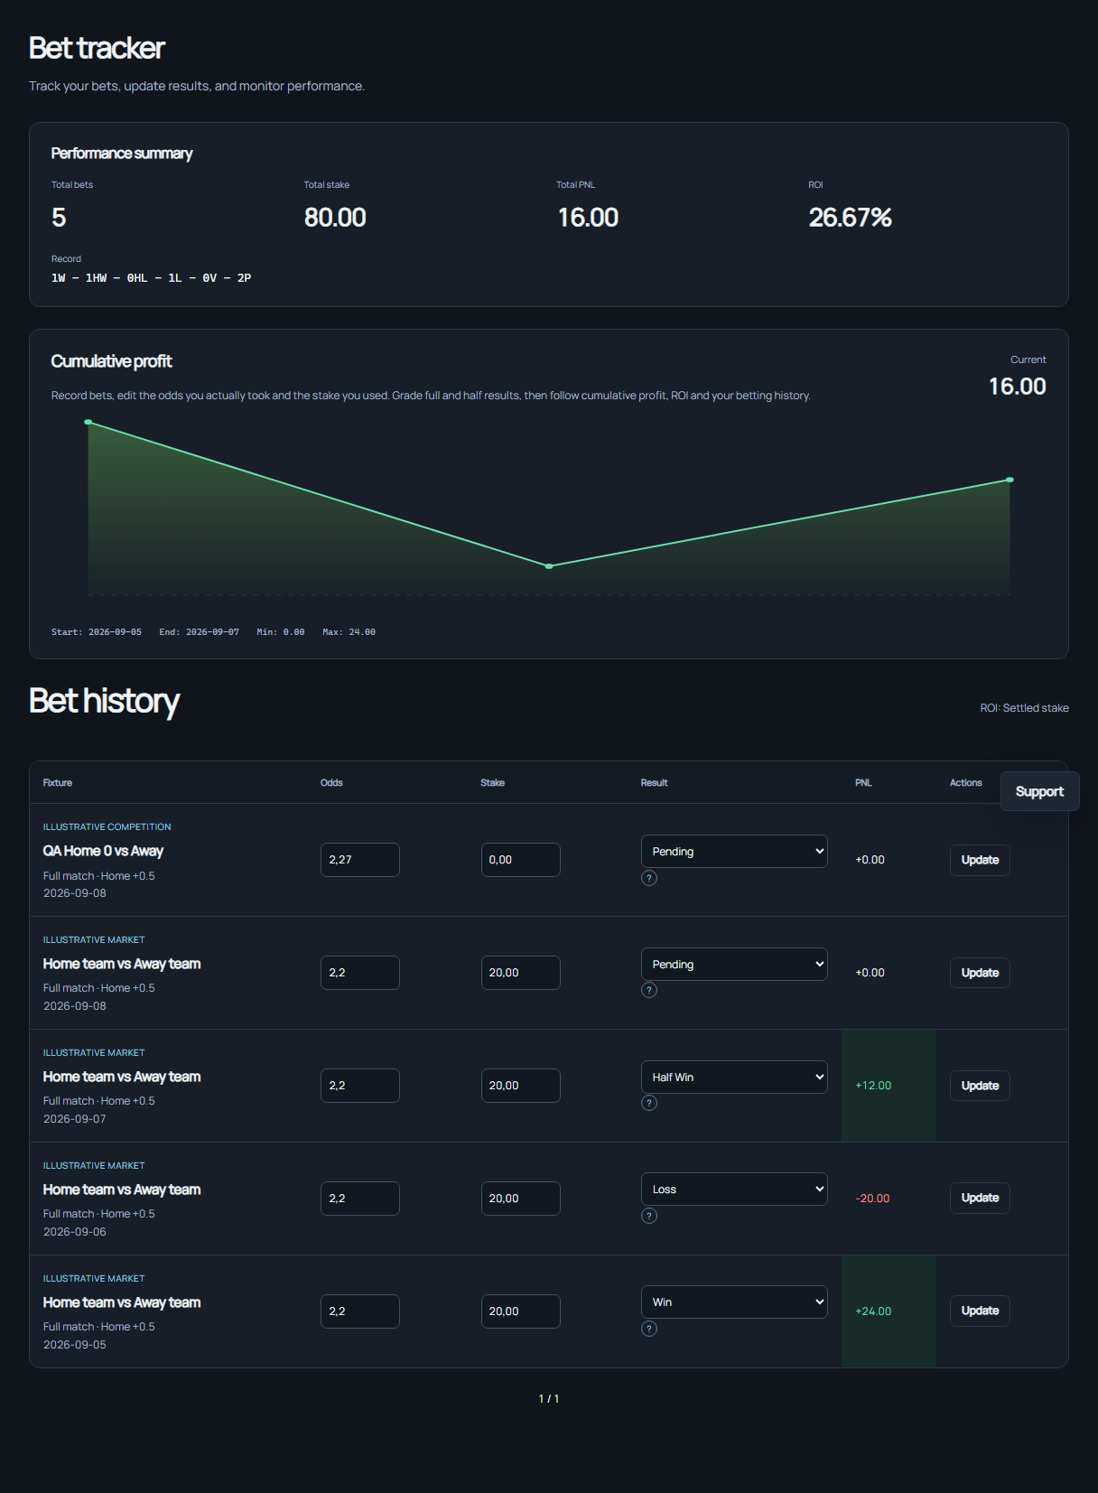This screenshot has height=1493, width=1098.
Task: Click the Result column header
Action: click(x=655, y=783)
